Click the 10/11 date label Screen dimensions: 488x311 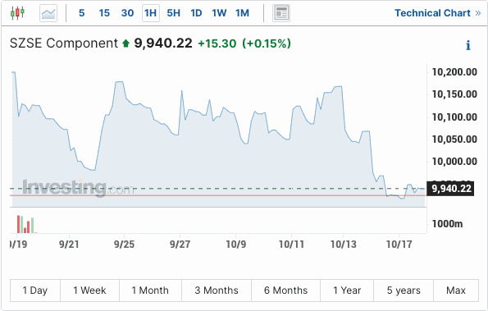(291, 244)
